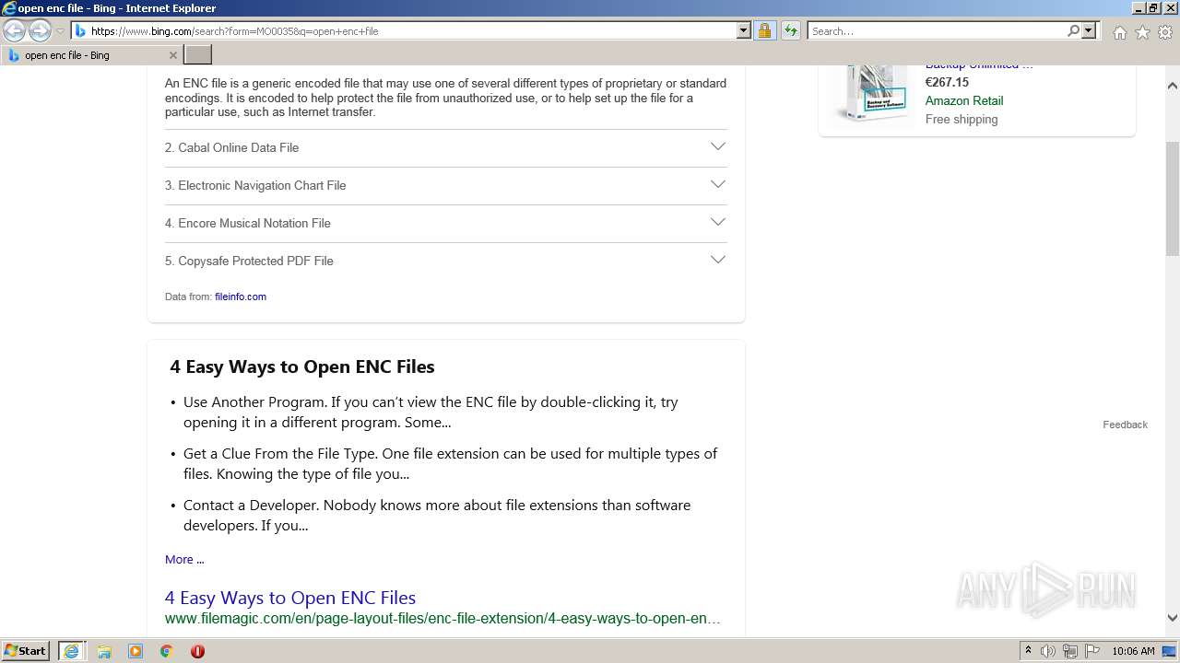Image resolution: width=1180 pixels, height=663 pixels.
Task: Expand Encore Musical Notation File section
Action: pos(445,223)
